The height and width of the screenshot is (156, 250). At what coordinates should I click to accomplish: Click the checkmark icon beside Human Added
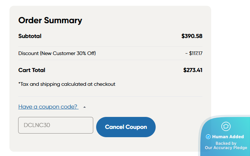pyautogui.click(x=208, y=137)
